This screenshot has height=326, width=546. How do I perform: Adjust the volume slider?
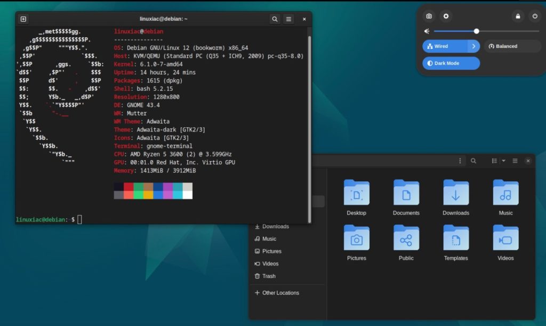tap(486, 31)
